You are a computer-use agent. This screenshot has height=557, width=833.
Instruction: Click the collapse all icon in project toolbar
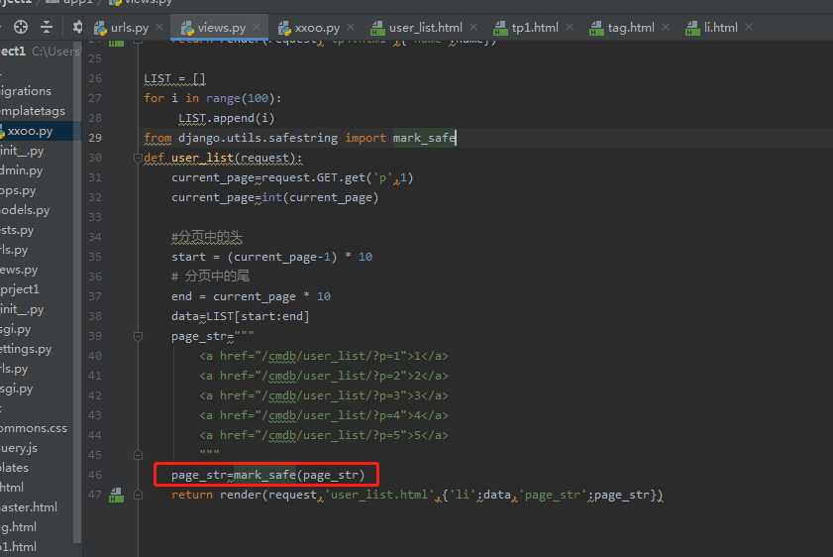pos(47,27)
